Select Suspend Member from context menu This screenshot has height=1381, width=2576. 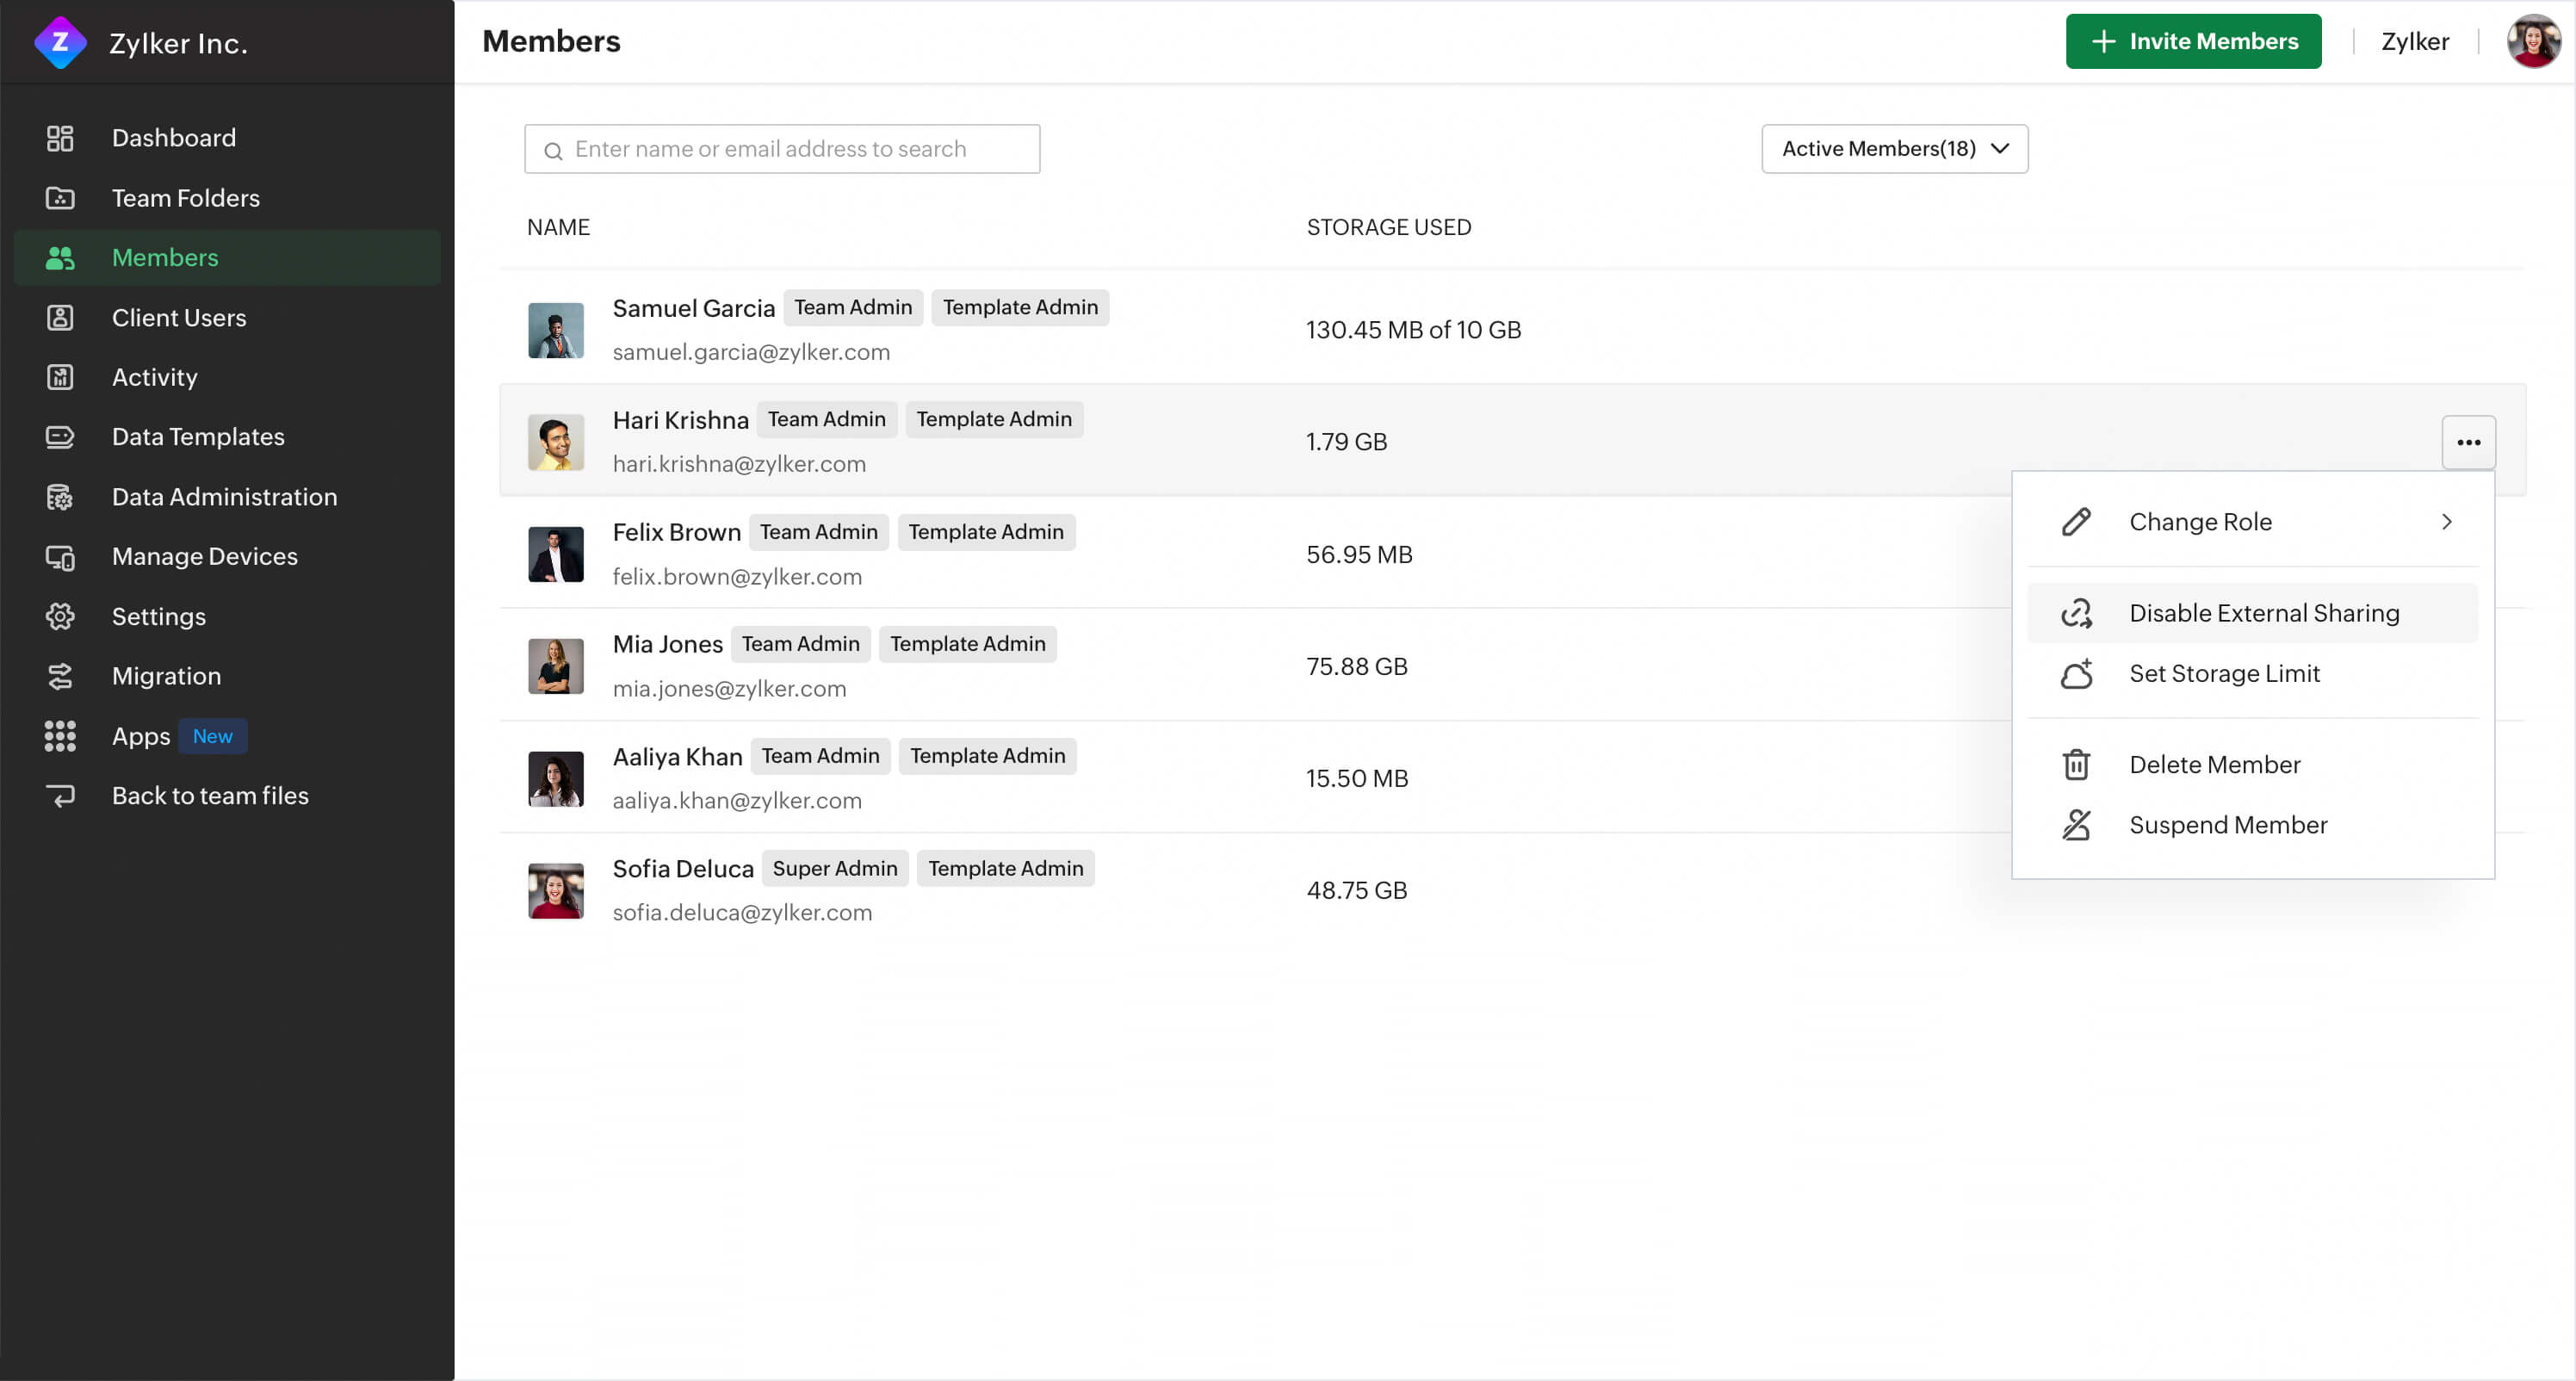coord(2228,824)
